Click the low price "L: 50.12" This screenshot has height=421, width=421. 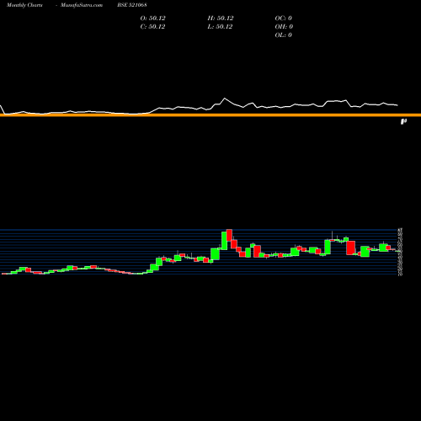coord(220,26)
